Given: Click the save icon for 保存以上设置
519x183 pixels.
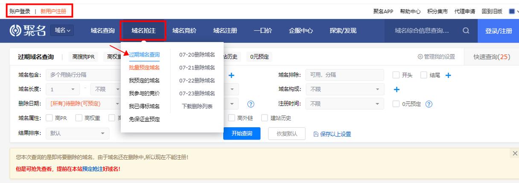Looking at the screenshot, I should click(316, 134).
